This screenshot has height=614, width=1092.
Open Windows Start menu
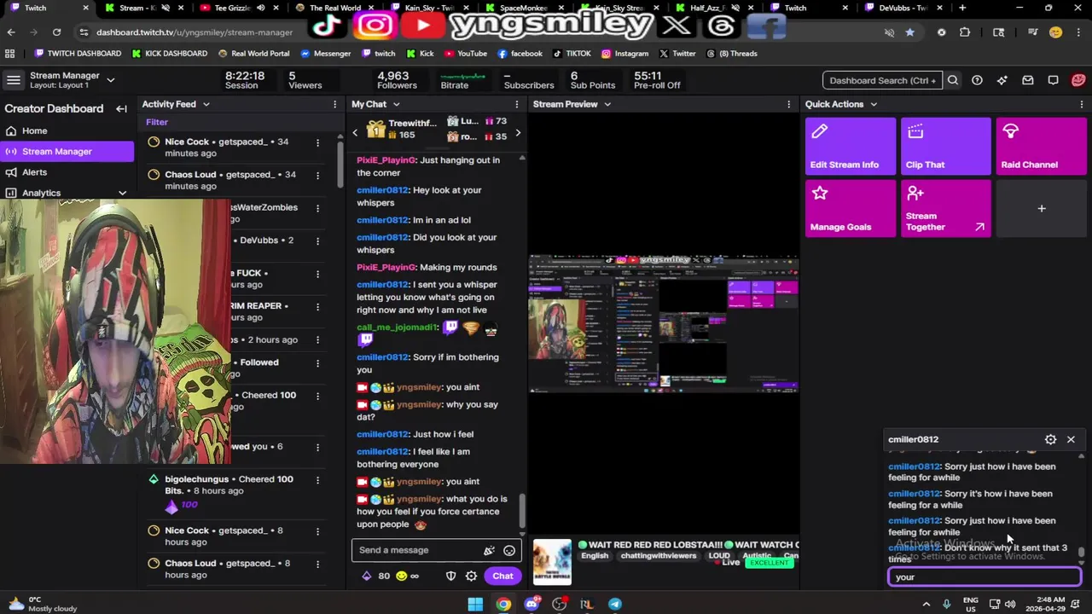point(475,605)
